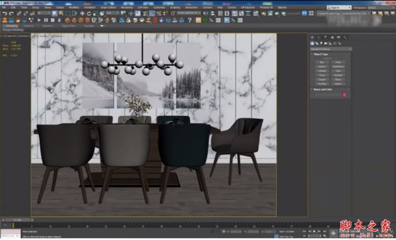Open the Phoenix FD menu
Image resolution: width=396 pixels, height=240 pixels.
[x=266, y=7]
